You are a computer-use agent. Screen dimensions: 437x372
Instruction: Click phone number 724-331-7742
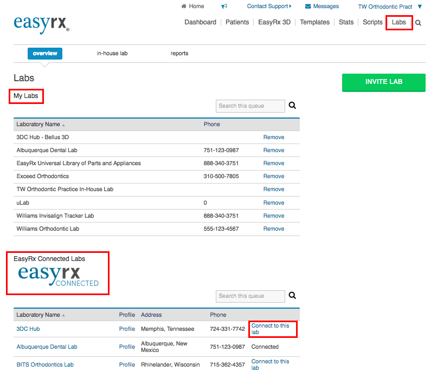click(227, 329)
